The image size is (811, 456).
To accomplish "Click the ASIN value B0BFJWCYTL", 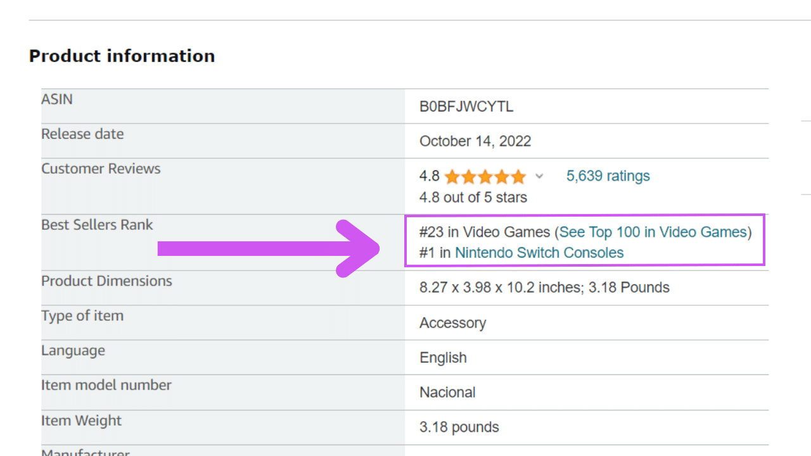I will coord(466,106).
